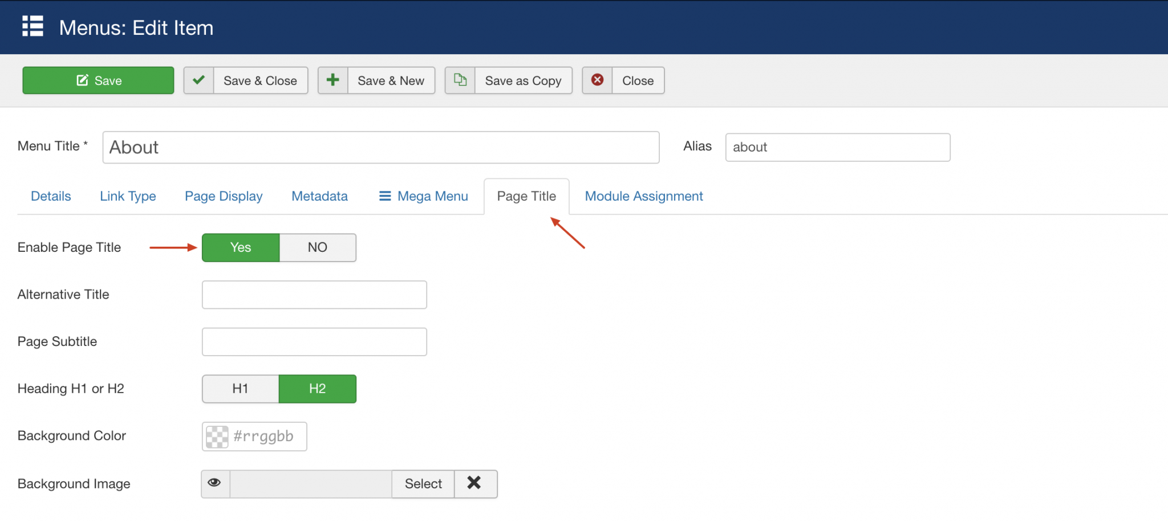Set Enable Page Title to Yes
Screen dimensions: 1168x522
[241, 247]
